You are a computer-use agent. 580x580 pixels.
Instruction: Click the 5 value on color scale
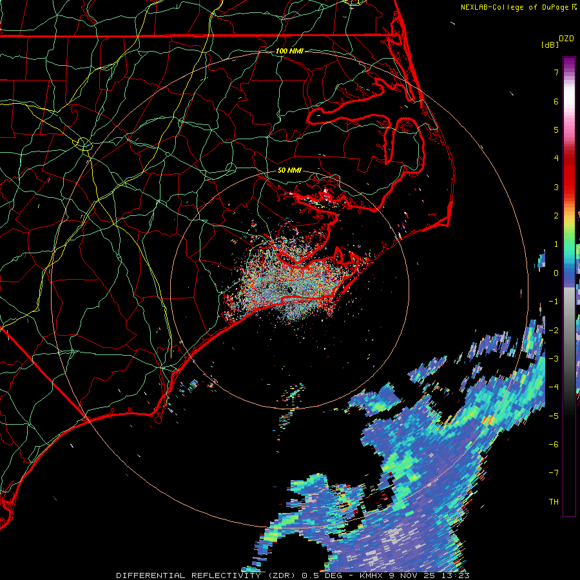click(x=556, y=130)
